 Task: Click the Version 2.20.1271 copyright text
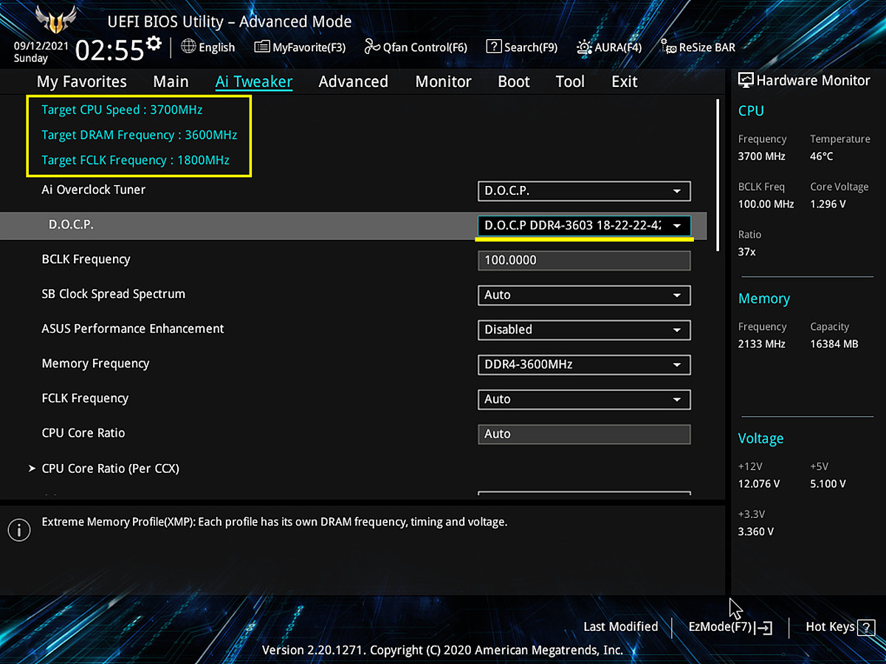(443, 650)
